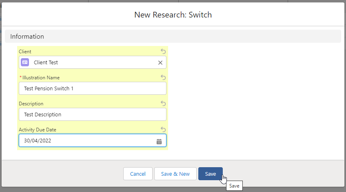
Task: Click into the Illustration Name text field
Action: click(92, 88)
